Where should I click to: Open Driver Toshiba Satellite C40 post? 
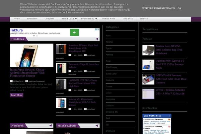tap(170, 92)
